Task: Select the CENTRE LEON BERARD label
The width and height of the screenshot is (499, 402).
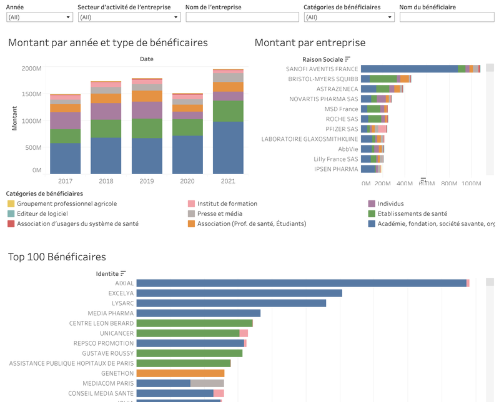Action: click(x=101, y=323)
